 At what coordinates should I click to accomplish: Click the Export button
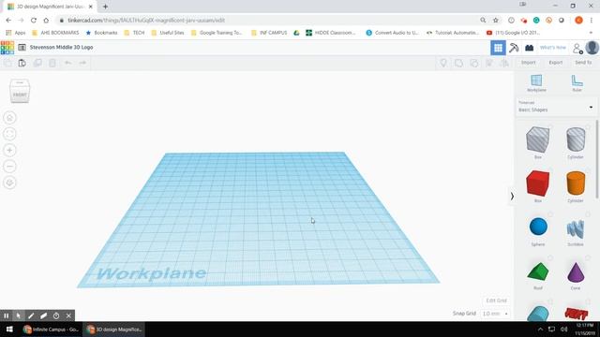point(556,63)
